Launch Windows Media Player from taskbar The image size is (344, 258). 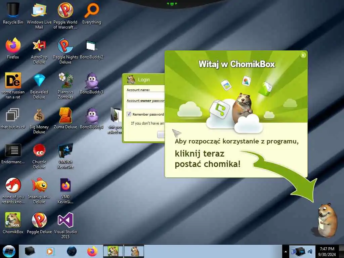(x=50, y=251)
